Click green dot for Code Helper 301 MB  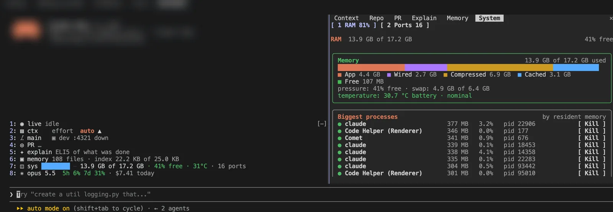point(339,174)
